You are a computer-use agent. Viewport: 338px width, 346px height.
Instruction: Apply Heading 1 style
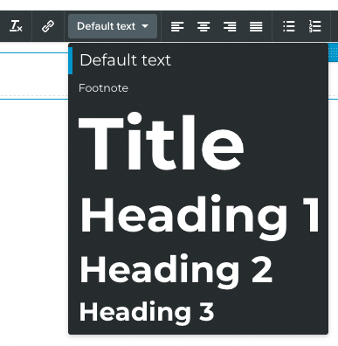pyautogui.click(x=198, y=216)
